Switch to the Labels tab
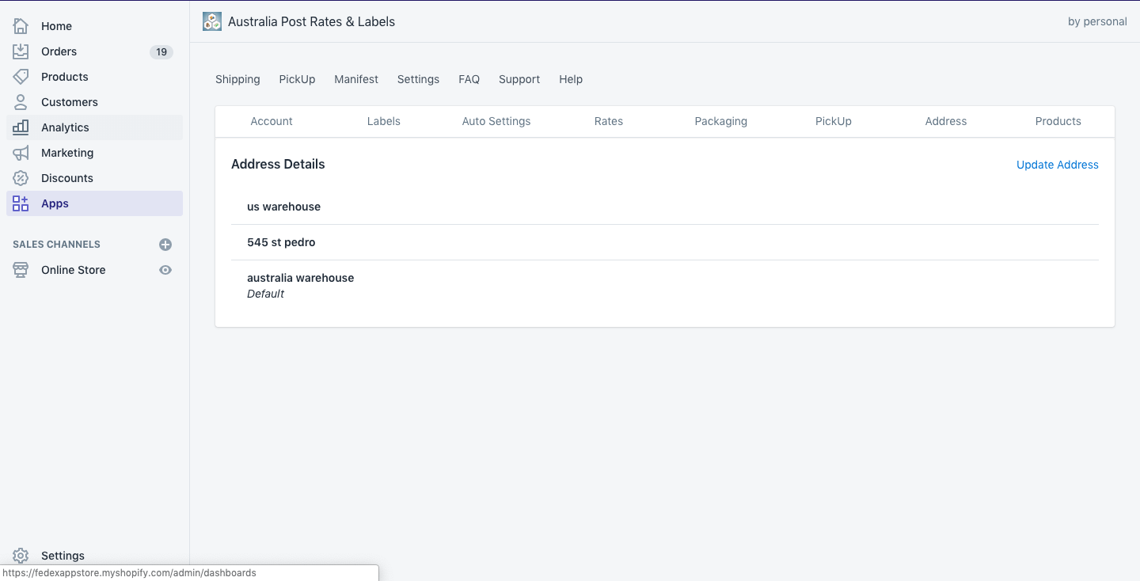Screen dimensions: 1140x581 click(x=384, y=121)
